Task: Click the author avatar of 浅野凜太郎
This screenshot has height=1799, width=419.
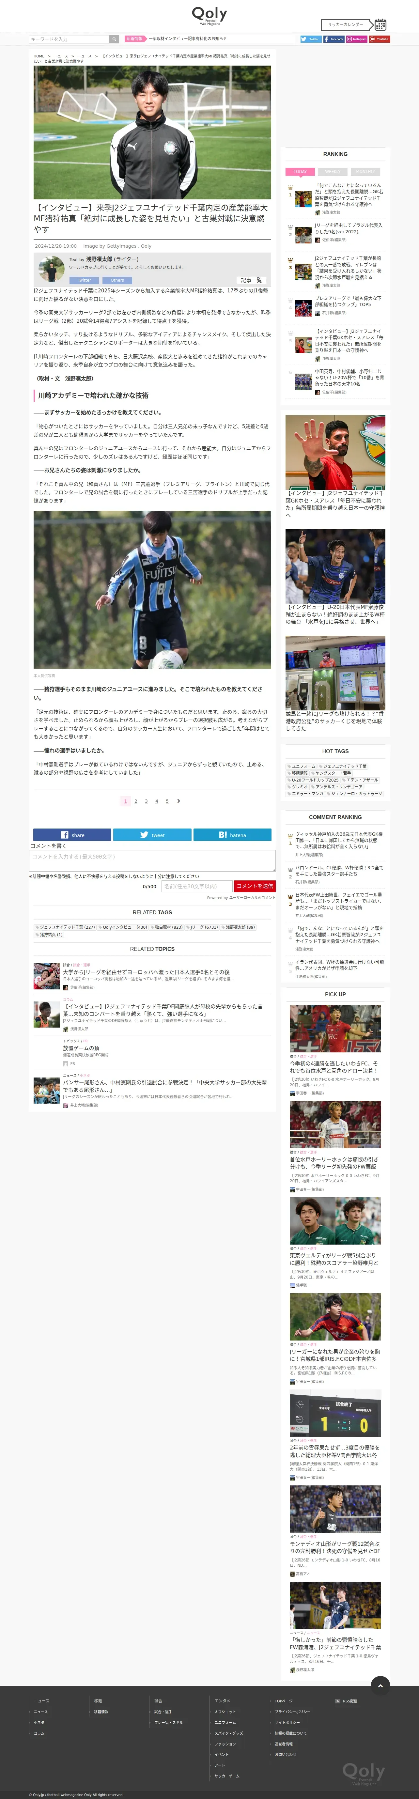Action: (51, 269)
